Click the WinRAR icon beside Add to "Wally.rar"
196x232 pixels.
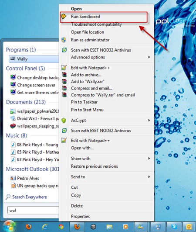(x=64, y=81)
